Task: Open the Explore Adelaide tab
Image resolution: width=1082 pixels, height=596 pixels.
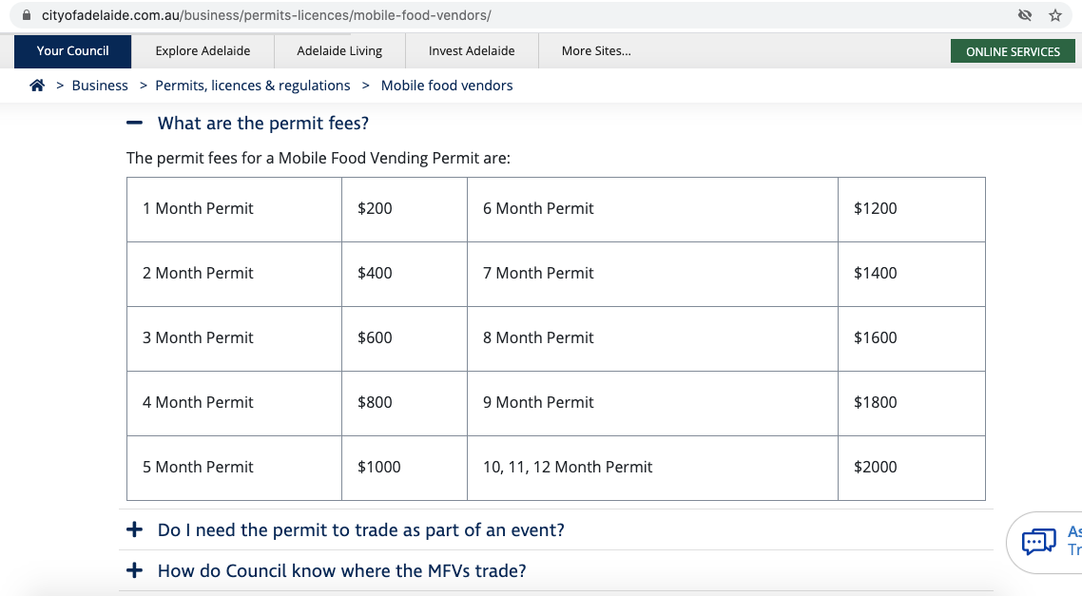Action: [x=203, y=51]
